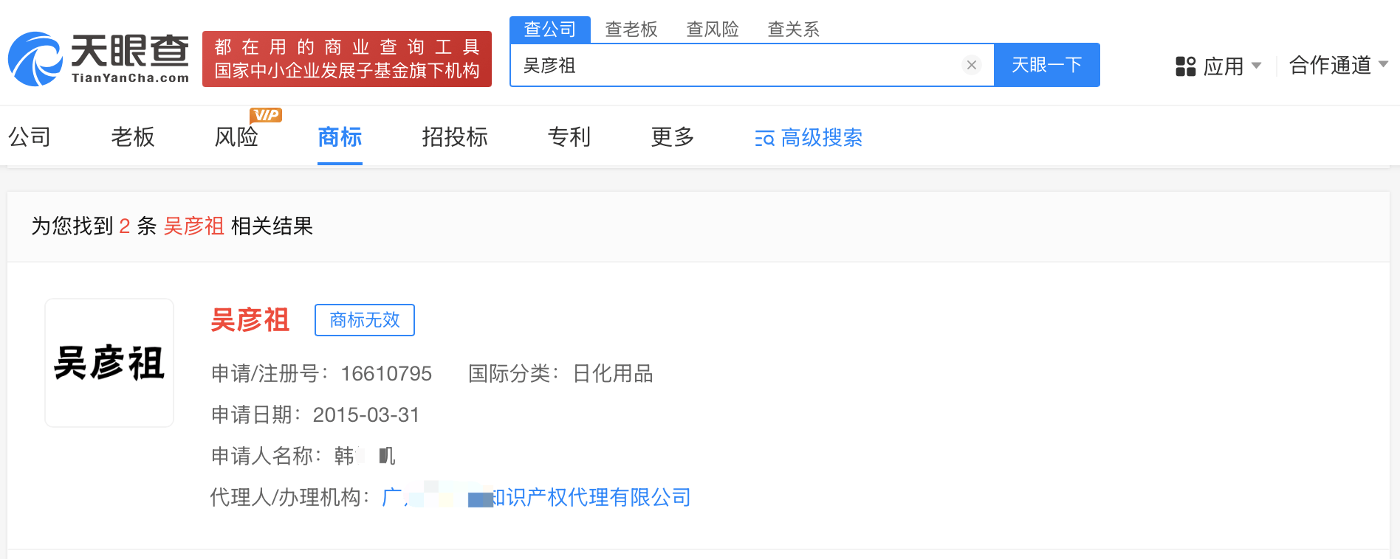Switch to the 老板 results tab
The image size is (1400, 559).
pyautogui.click(x=133, y=137)
